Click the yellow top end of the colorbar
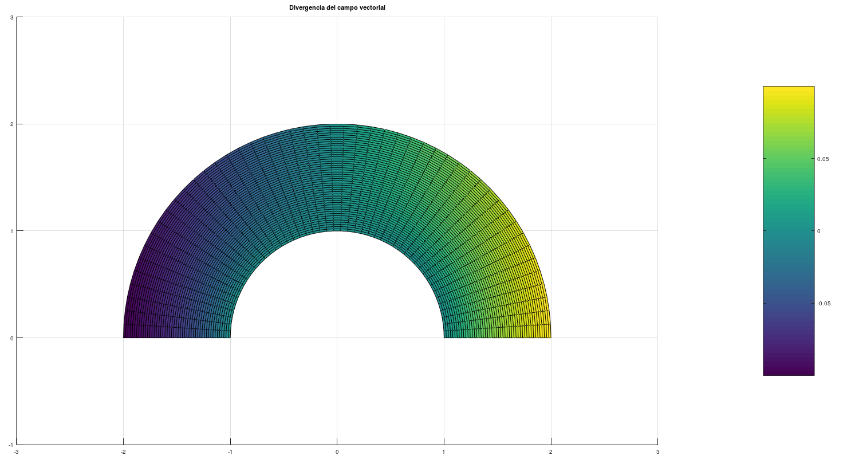The width and height of the screenshot is (851, 475). coord(788,92)
